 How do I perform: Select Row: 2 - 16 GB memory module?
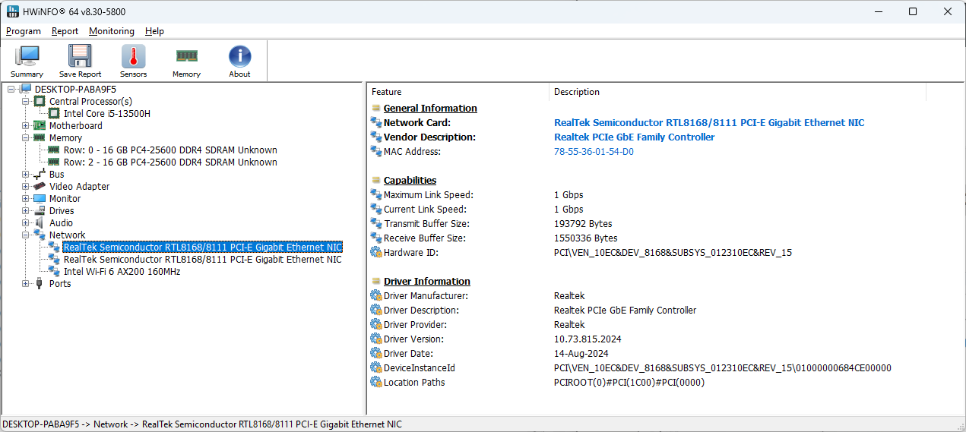click(x=170, y=162)
